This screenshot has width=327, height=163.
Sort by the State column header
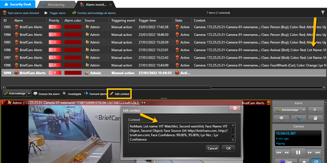pos(182,20)
